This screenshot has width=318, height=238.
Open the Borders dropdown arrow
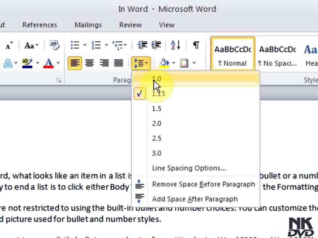(194, 63)
